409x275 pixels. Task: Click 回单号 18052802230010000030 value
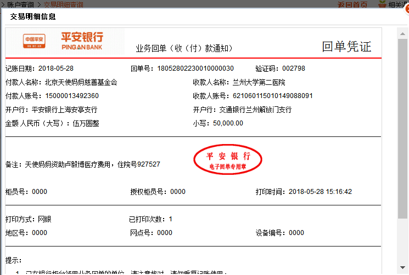pos(195,68)
